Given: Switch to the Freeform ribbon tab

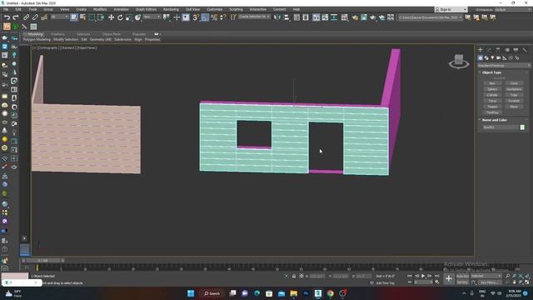Looking at the screenshot, I should pos(57,34).
